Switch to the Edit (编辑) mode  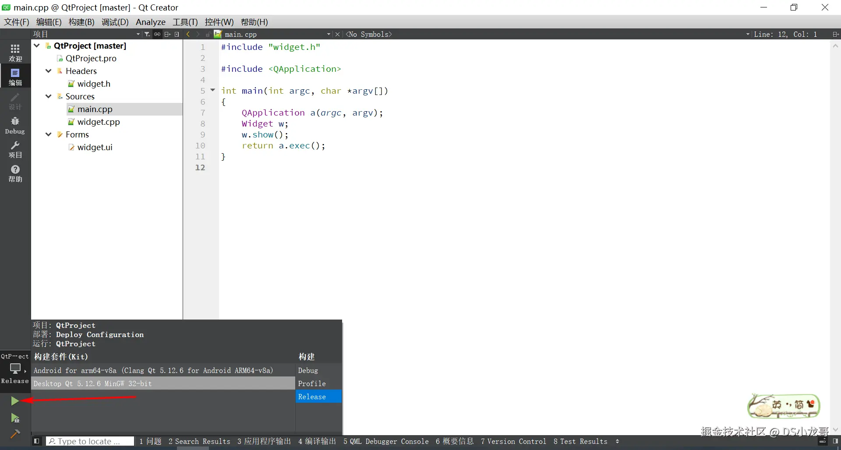coord(15,77)
